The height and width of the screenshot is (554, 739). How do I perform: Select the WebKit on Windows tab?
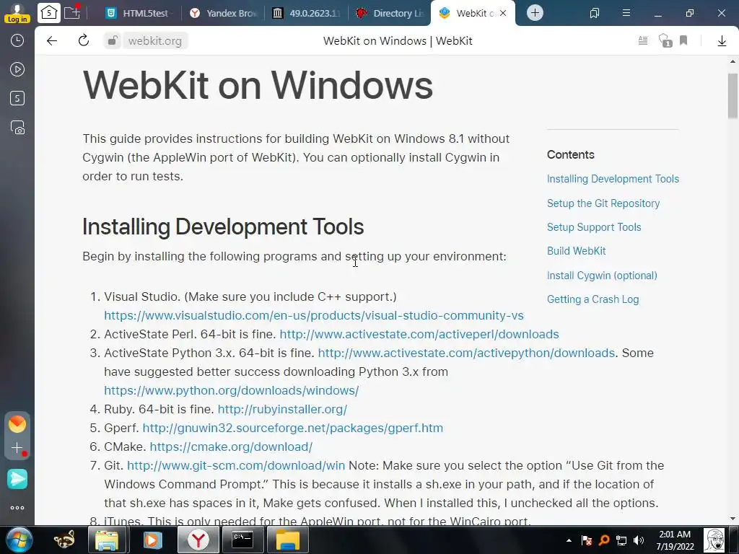472,13
